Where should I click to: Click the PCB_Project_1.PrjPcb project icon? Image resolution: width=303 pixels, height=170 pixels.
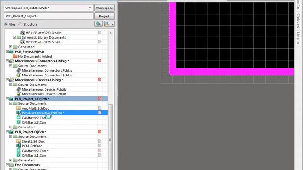pyautogui.click(x=11, y=99)
